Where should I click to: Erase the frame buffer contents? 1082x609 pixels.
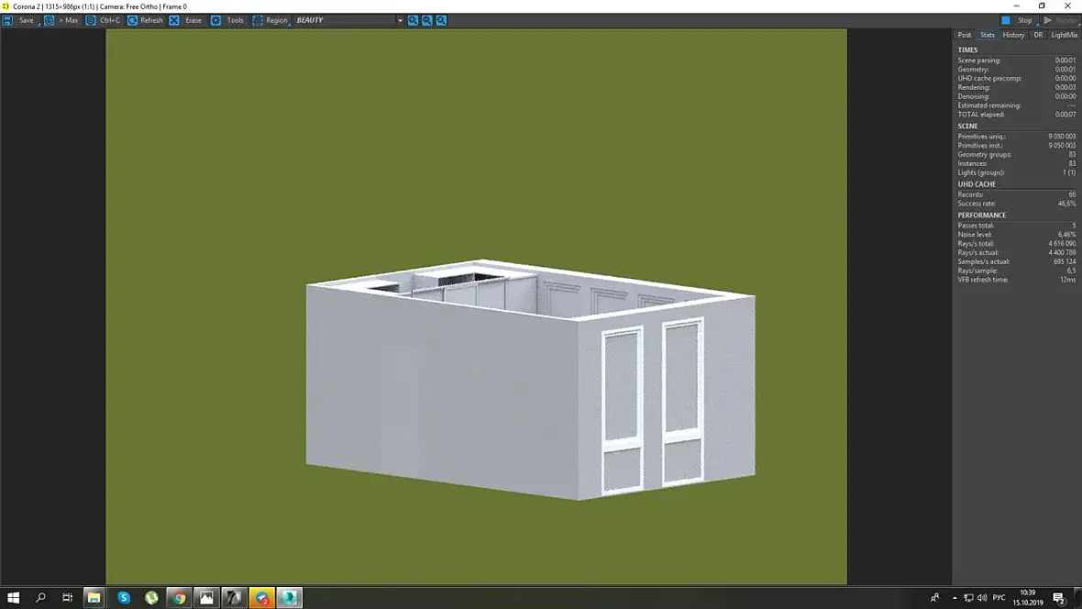pos(185,21)
